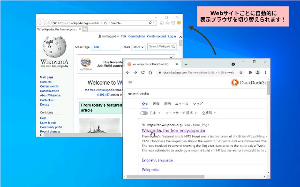300x187 pixels.
Task: Go back in the Chrome window
Action: tap(128, 72)
